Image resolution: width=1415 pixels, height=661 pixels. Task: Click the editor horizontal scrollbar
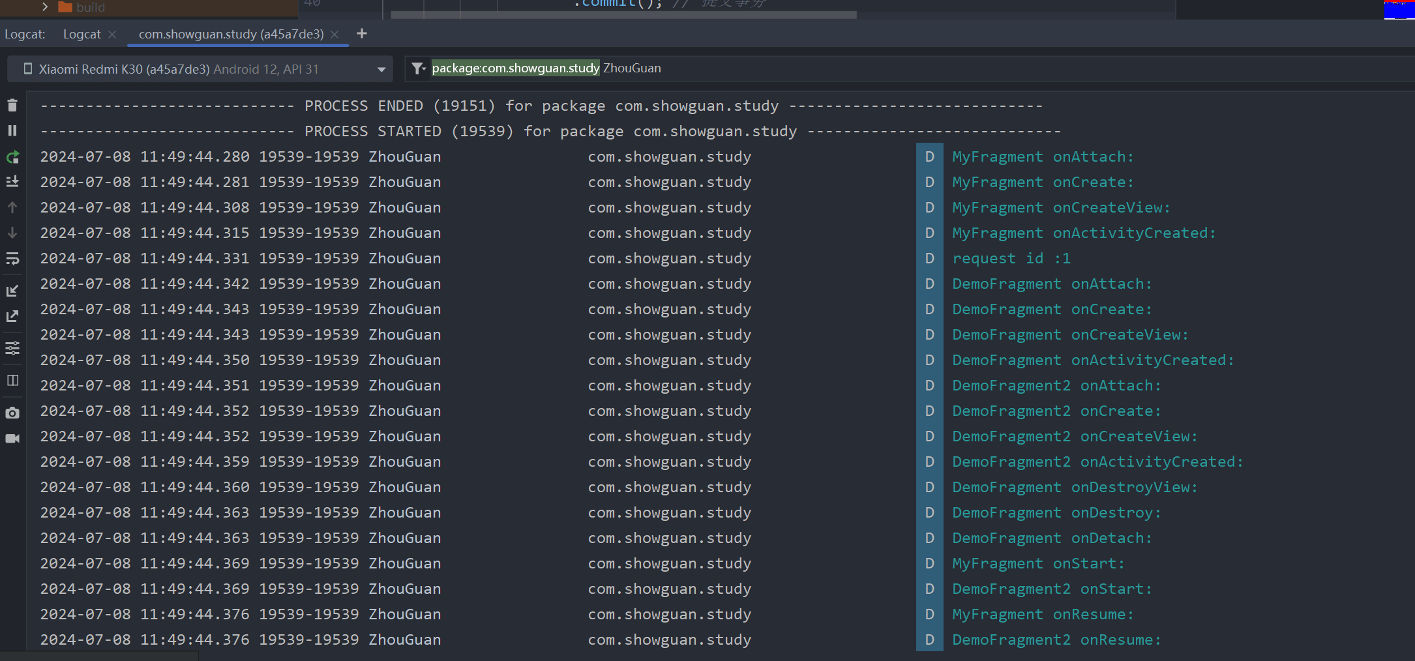click(x=623, y=14)
